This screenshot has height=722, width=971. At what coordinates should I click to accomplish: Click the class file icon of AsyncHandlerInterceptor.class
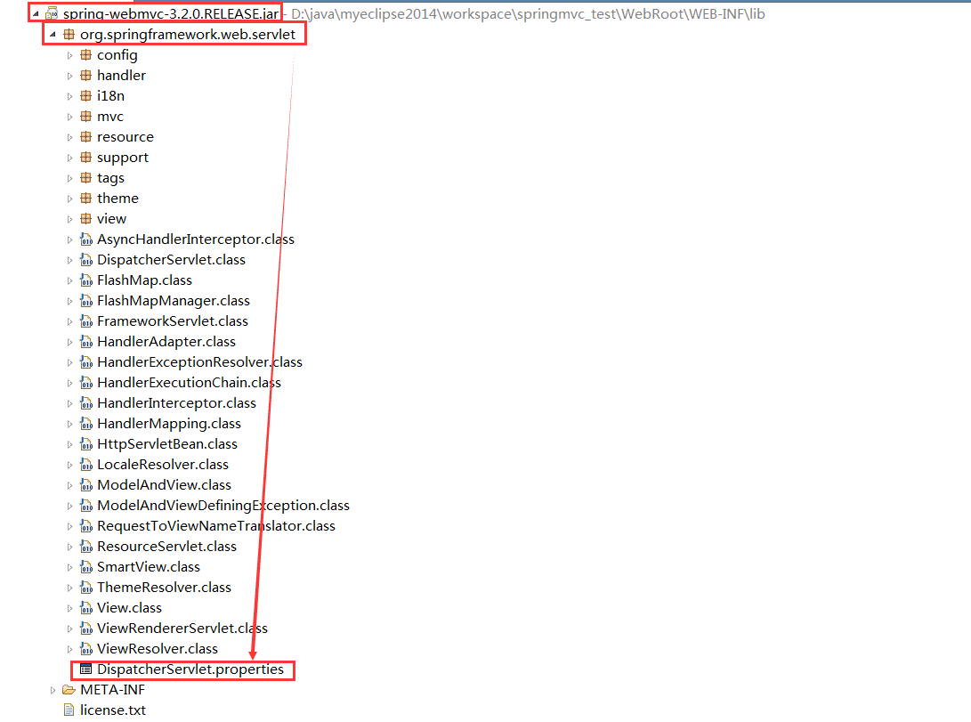click(x=86, y=239)
